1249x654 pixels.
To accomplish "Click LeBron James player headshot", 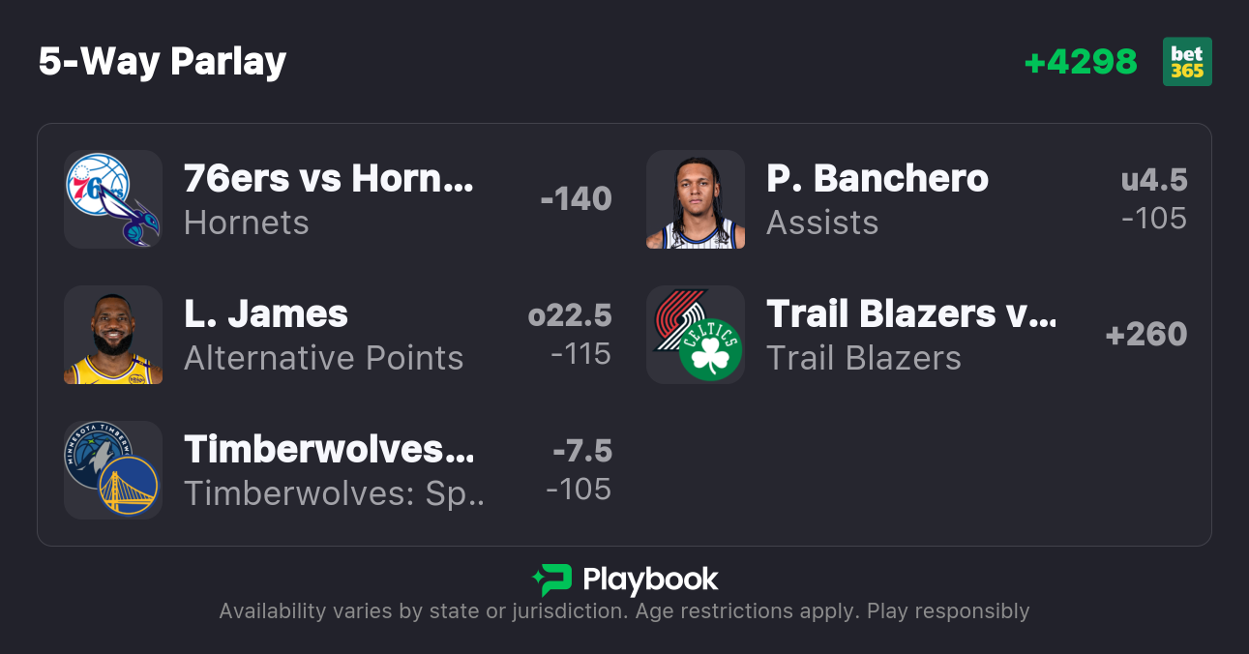I will (x=113, y=335).
